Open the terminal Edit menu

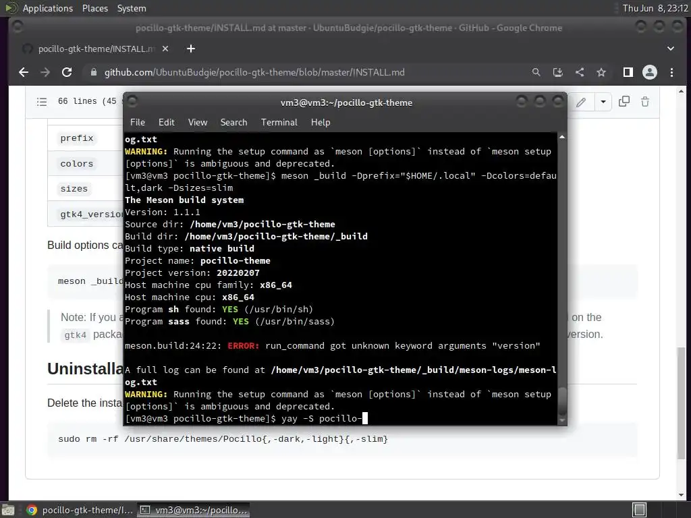pyautogui.click(x=166, y=123)
